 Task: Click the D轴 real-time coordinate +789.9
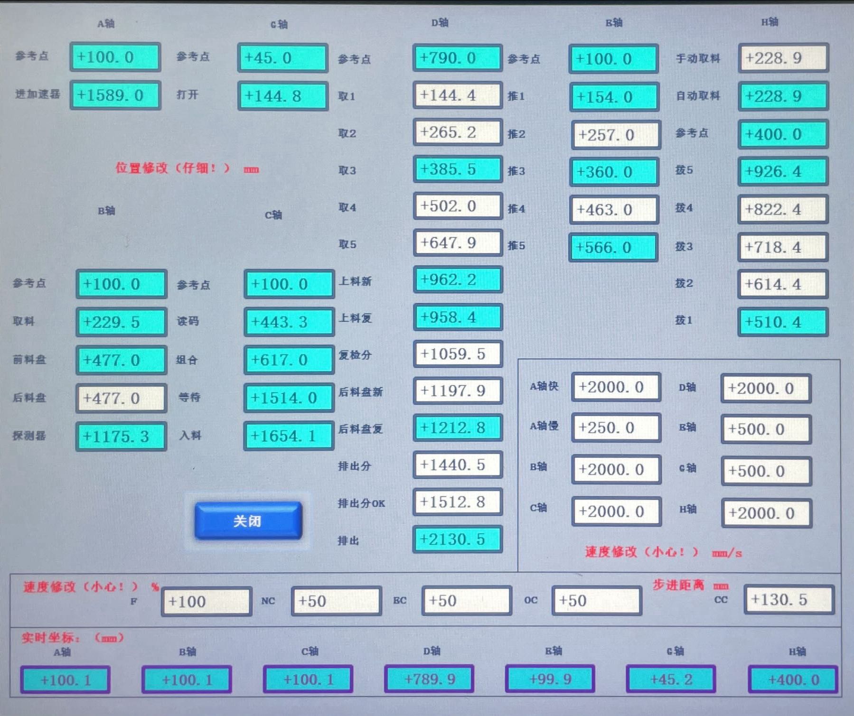click(429, 679)
